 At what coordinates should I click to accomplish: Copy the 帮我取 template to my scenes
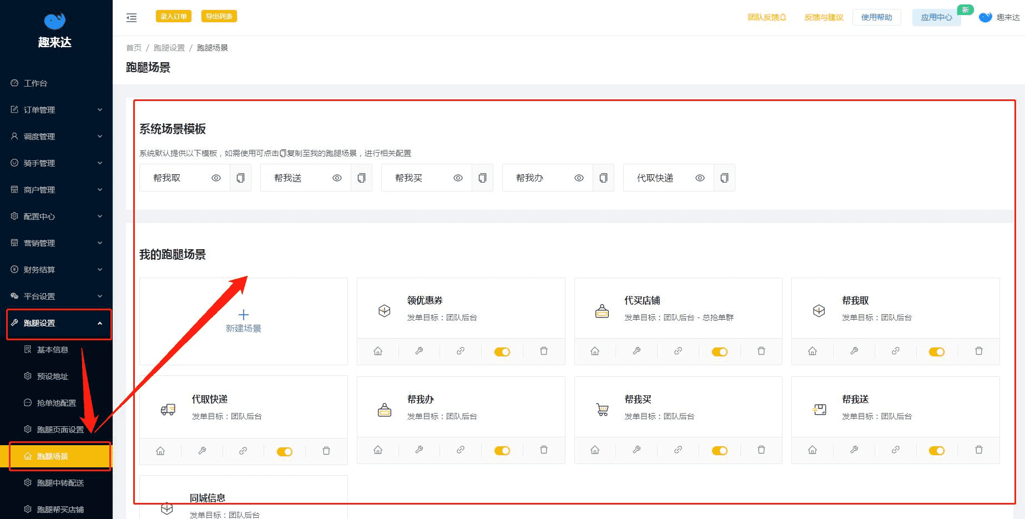(240, 178)
